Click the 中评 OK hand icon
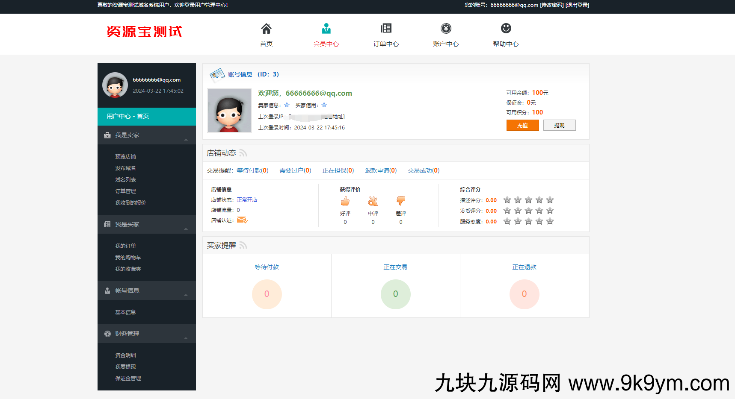735x399 pixels. coord(373,201)
